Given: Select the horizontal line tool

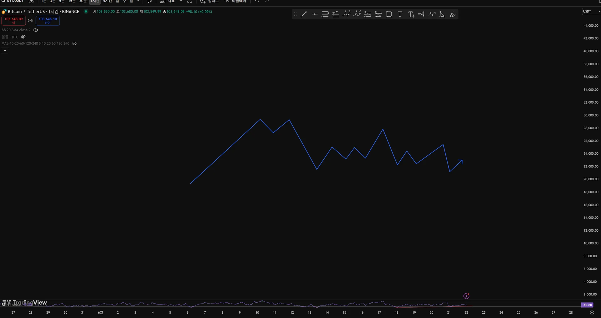Looking at the screenshot, I should coord(315,14).
